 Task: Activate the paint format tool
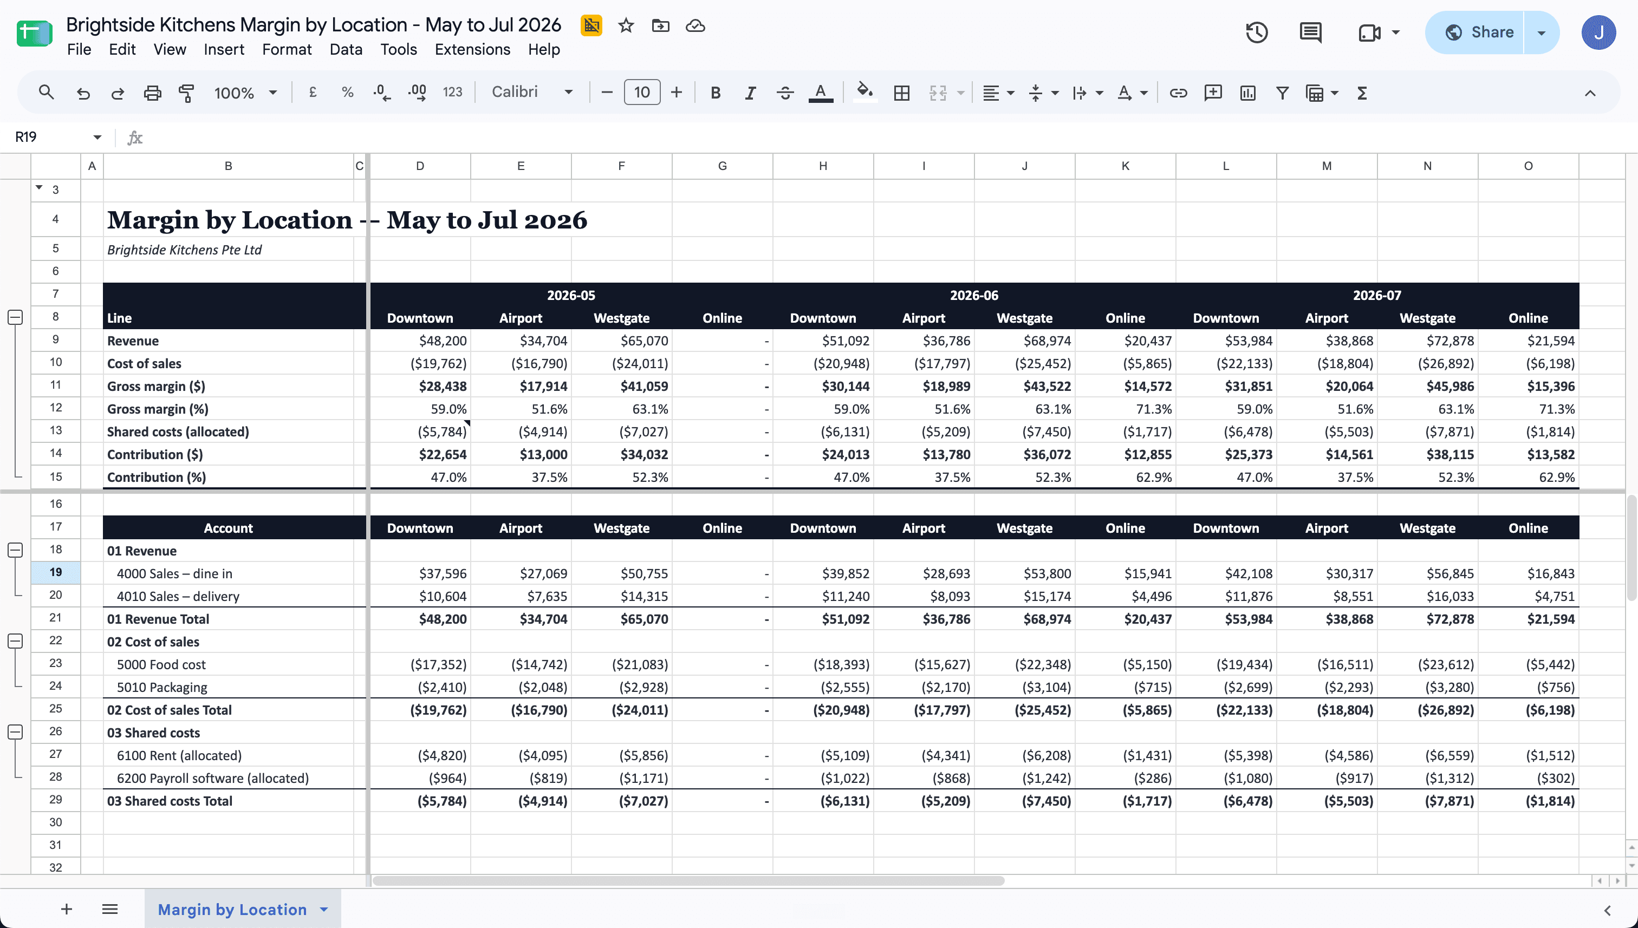click(x=186, y=93)
